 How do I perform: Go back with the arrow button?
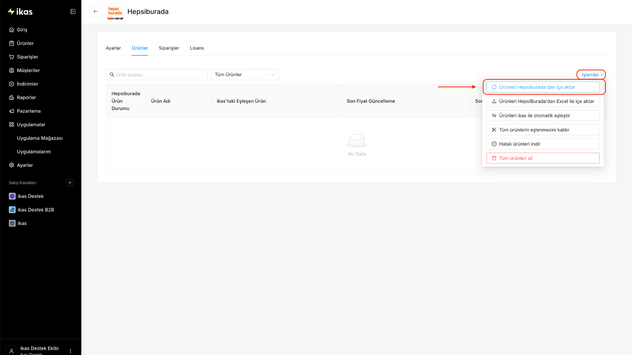coord(95,12)
